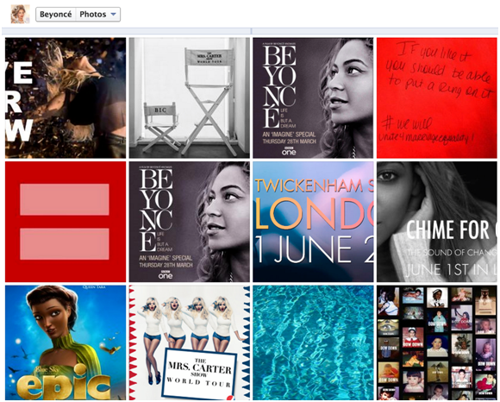Click the Beyoncé page name button

click(56, 15)
